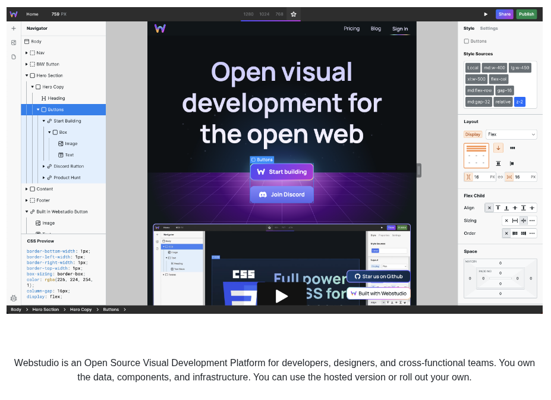551x400 pixels.
Task: Select the 768 breakpoint
Action: click(x=279, y=14)
